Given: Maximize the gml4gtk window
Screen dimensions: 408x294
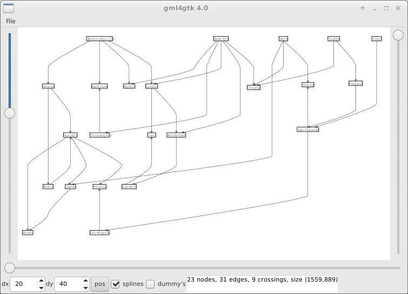Looking at the screenshot, I should coord(386,8).
